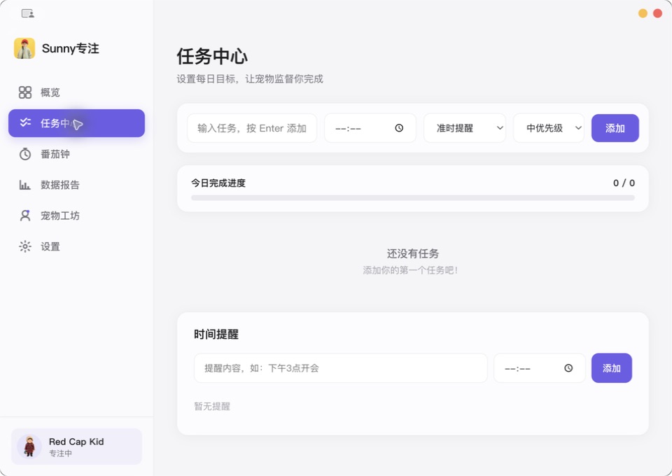Click the 专注中 status label
672x476 pixels.
coord(60,454)
